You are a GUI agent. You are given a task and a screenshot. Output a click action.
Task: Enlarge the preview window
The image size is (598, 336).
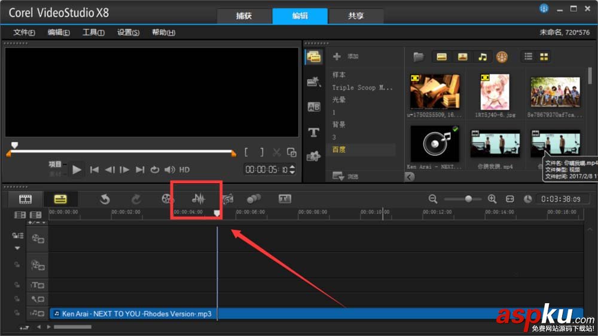[x=292, y=153]
